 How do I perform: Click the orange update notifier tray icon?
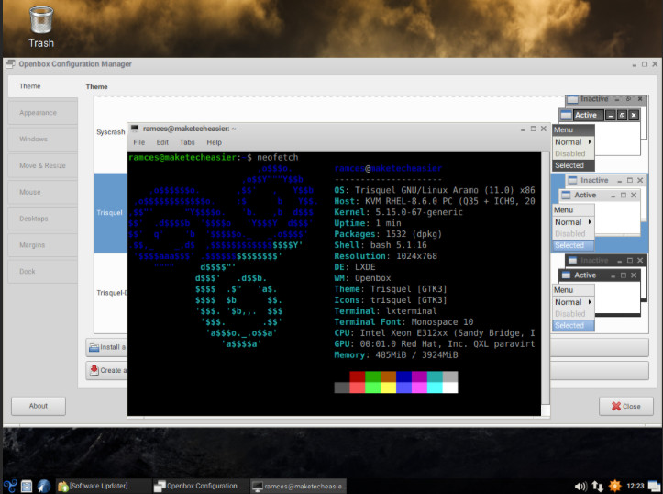(614, 486)
